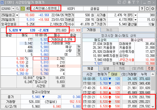Pin the window with the pushpin icon

tap(129, 2)
